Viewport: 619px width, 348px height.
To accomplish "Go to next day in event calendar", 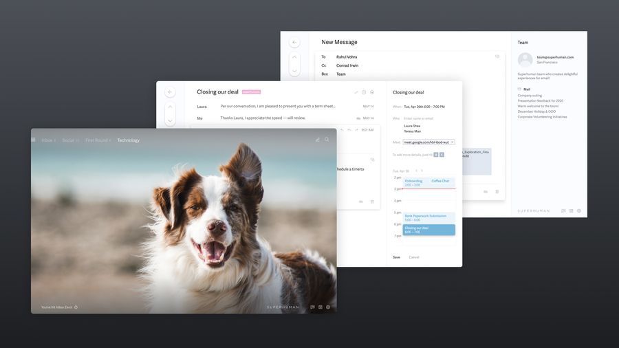I will click(x=422, y=171).
